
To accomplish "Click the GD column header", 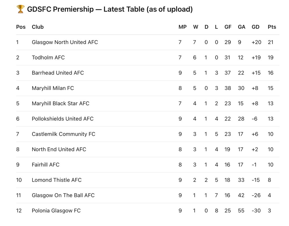I will click(255, 27).
